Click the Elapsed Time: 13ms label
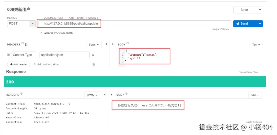This screenshot has height=135, width=277. [x=248, y=72]
